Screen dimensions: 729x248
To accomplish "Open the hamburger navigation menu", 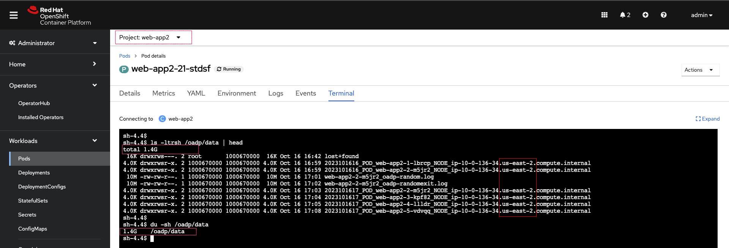I will click(x=14, y=15).
